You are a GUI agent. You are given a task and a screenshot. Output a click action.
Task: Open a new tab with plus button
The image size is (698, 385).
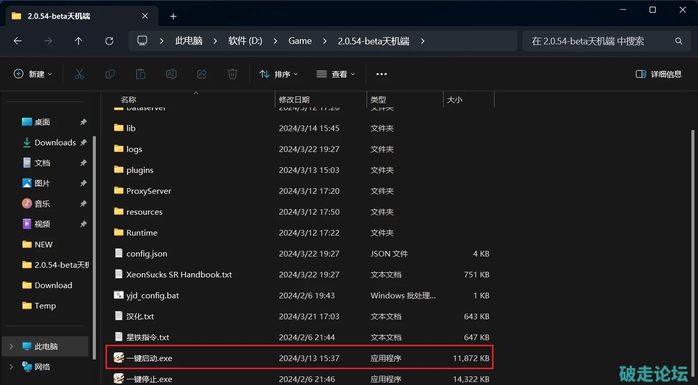tap(173, 16)
